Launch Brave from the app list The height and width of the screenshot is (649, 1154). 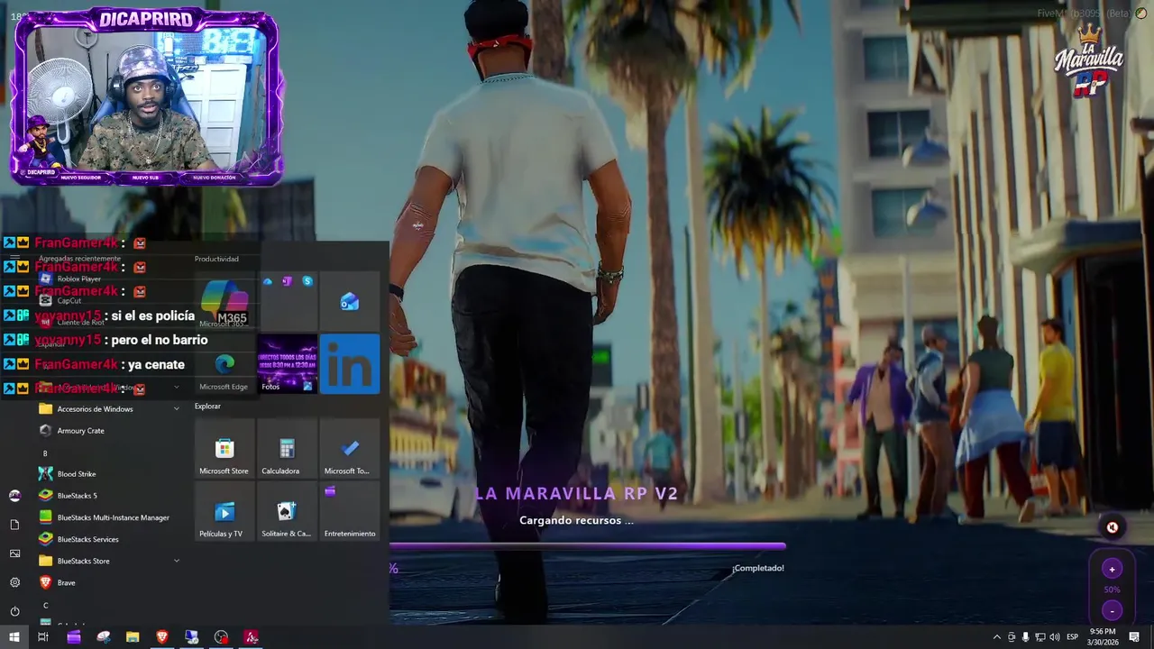point(108,582)
